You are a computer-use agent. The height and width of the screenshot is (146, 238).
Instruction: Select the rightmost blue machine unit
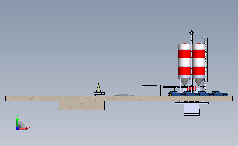tap(219, 94)
